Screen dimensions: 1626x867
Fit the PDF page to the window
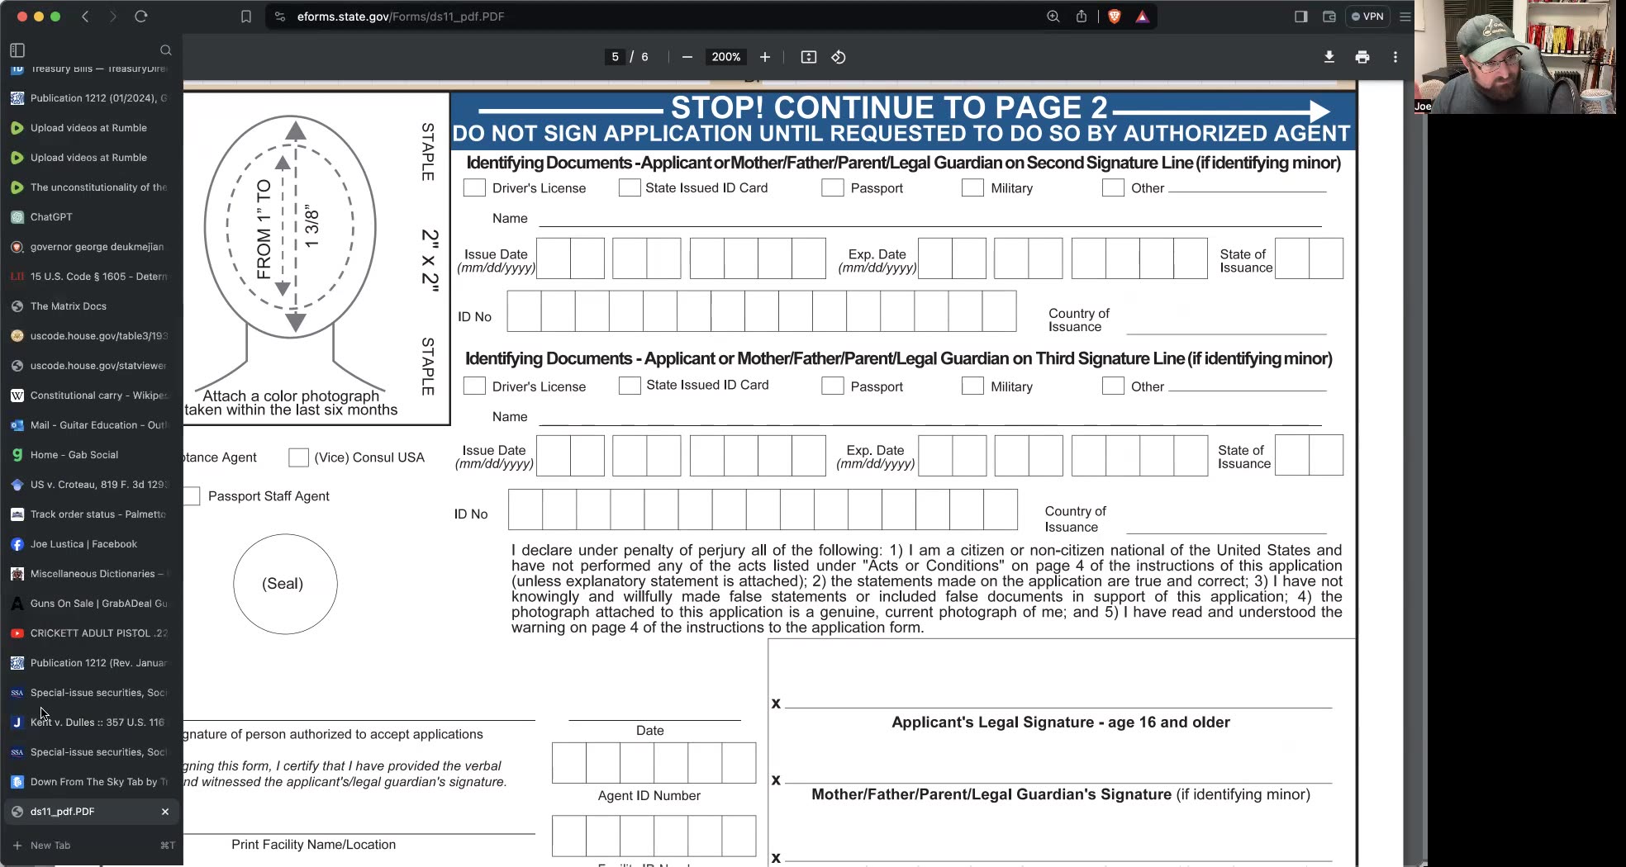tap(807, 57)
